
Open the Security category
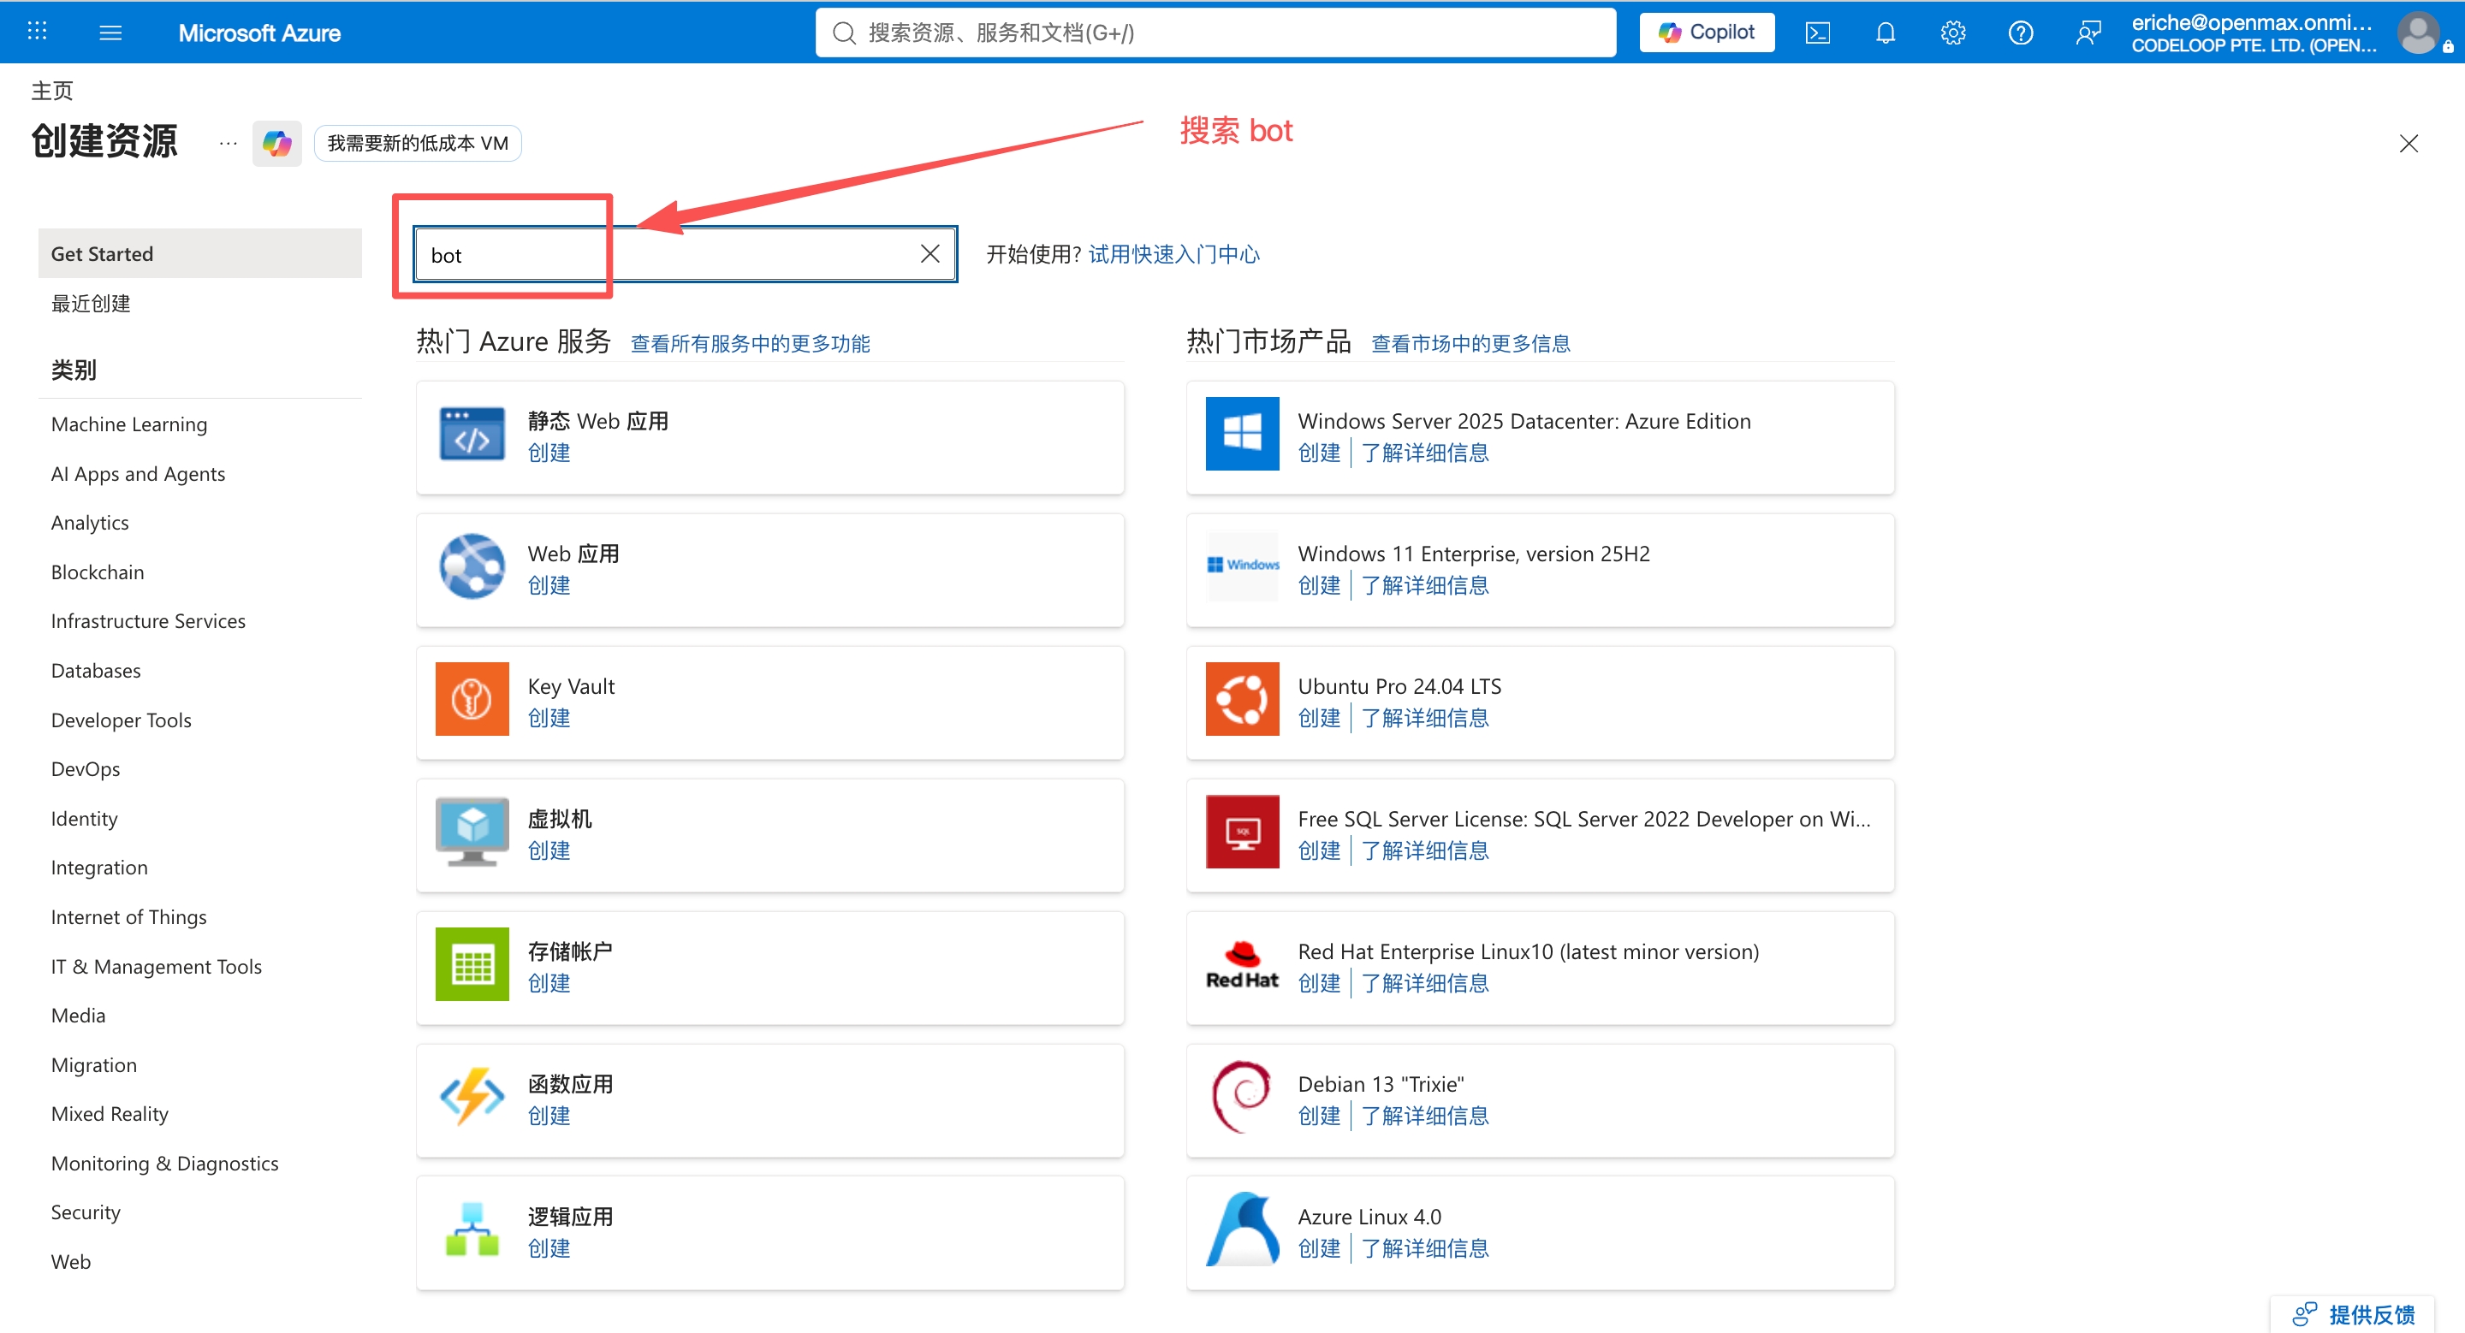86,1212
